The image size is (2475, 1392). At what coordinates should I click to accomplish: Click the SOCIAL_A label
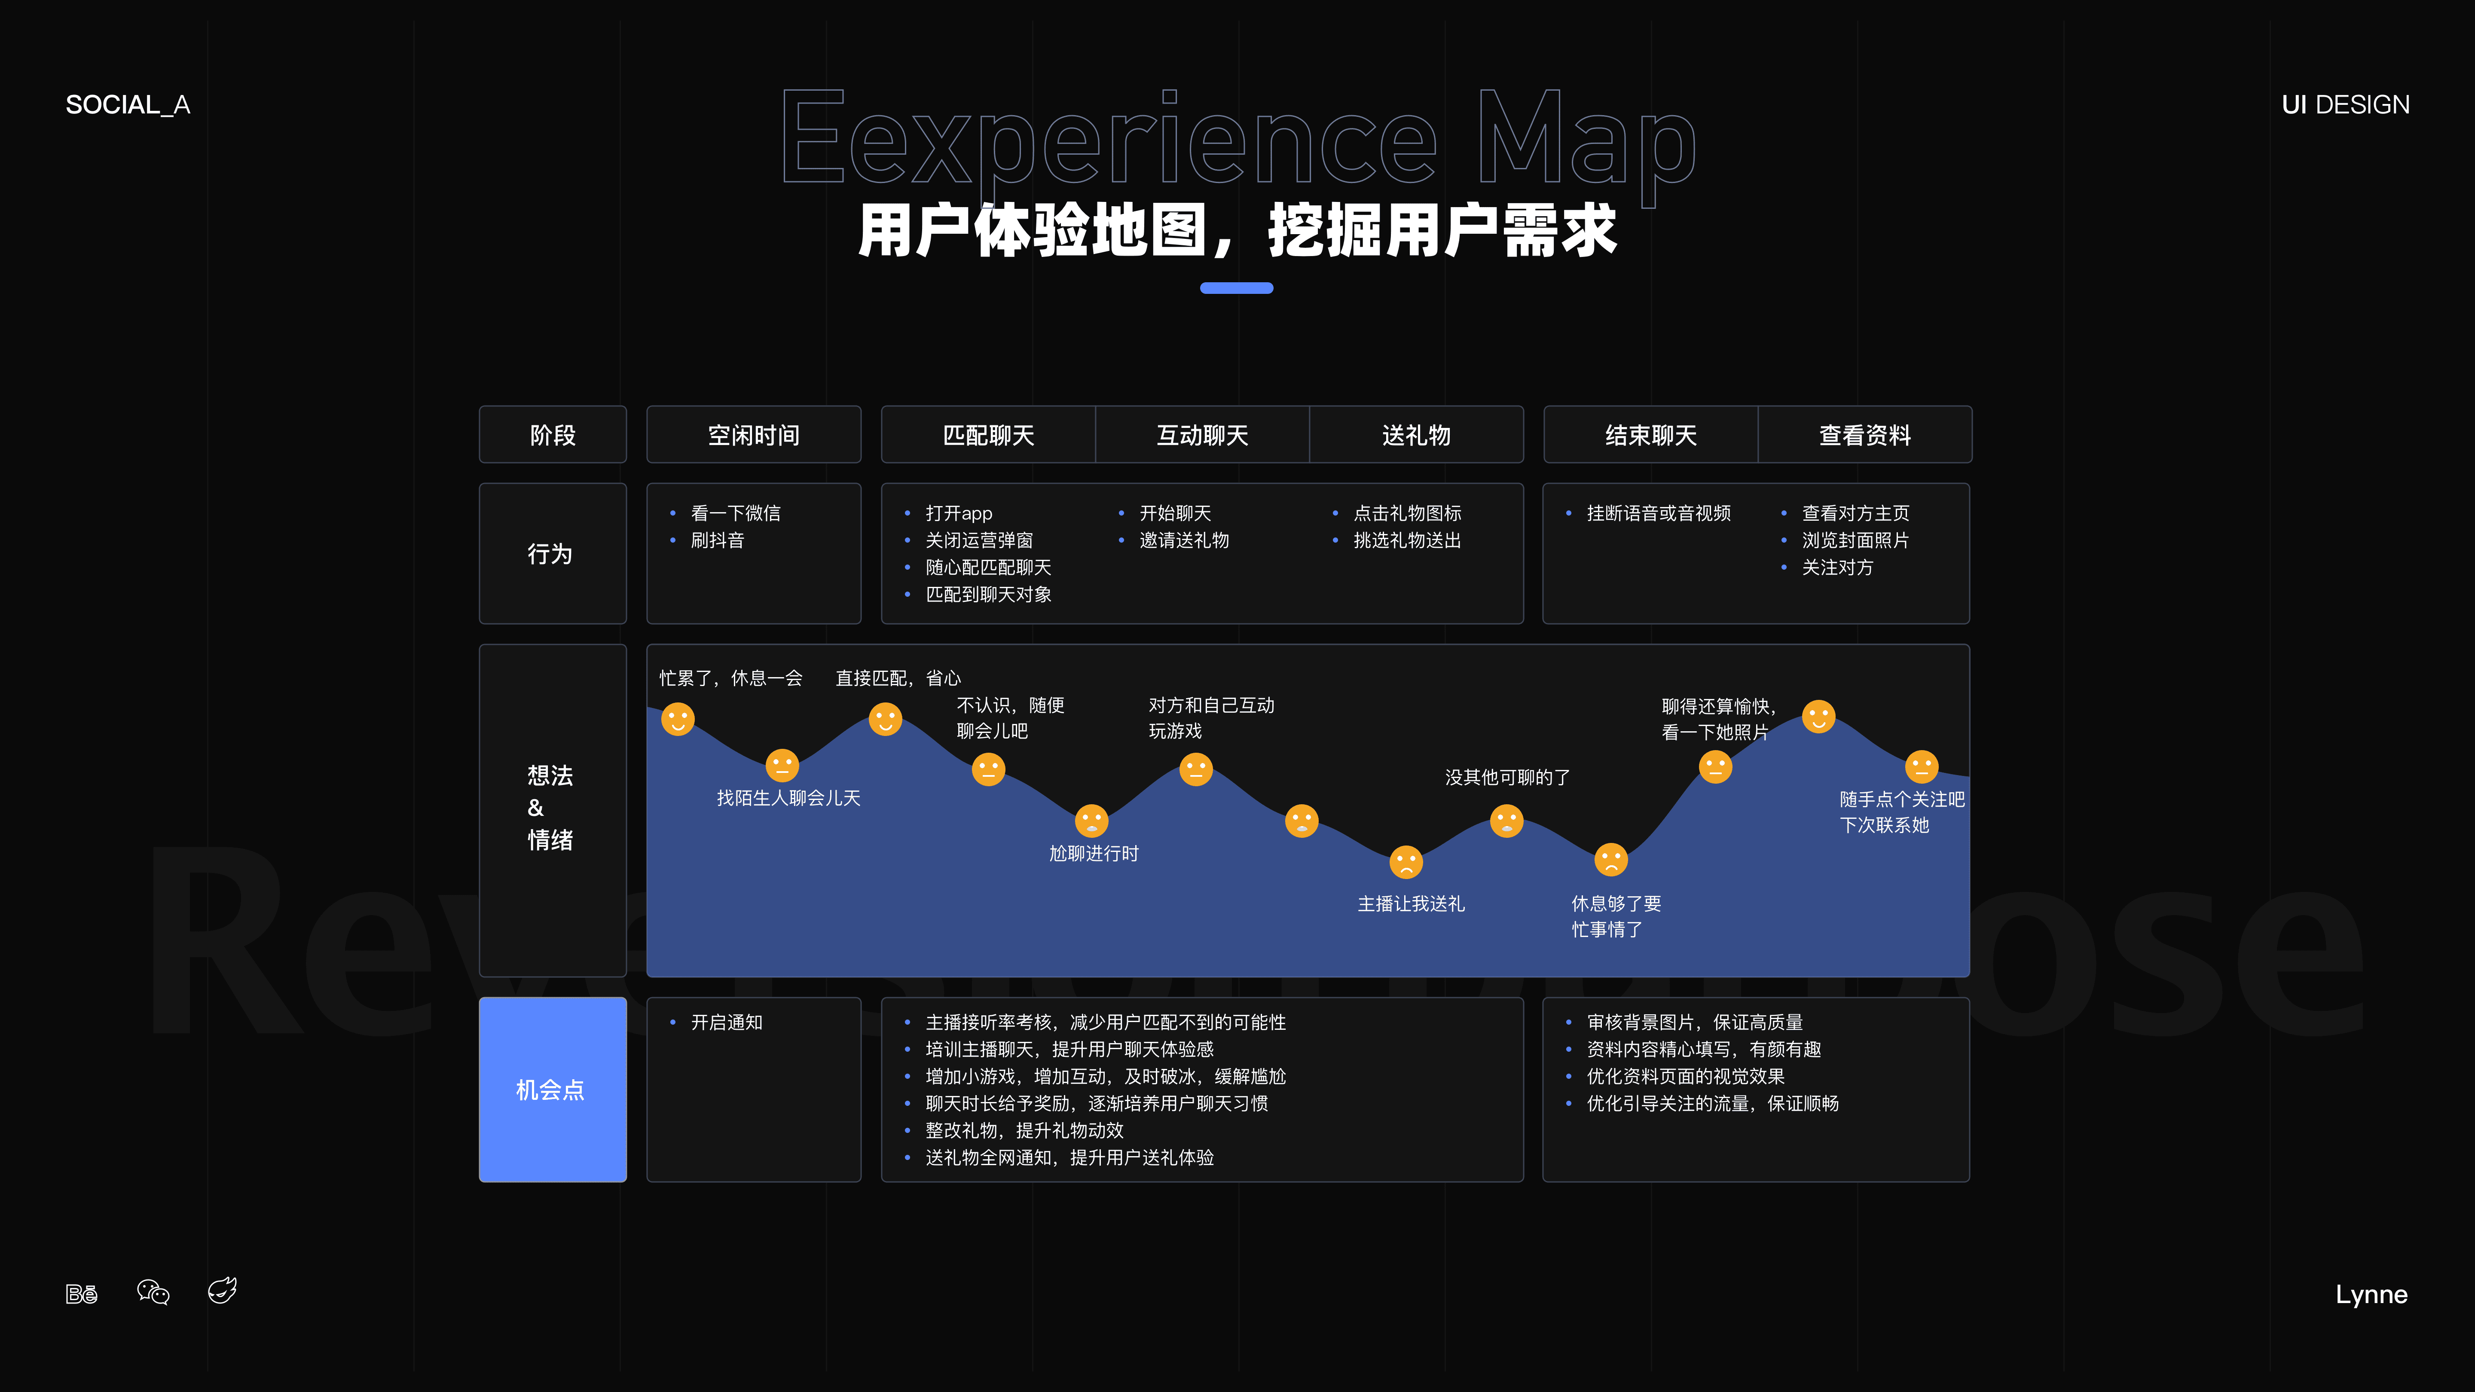pos(128,105)
